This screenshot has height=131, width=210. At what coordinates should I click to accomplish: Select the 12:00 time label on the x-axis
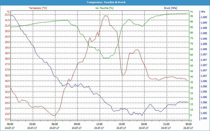click(x=99, y=124)
